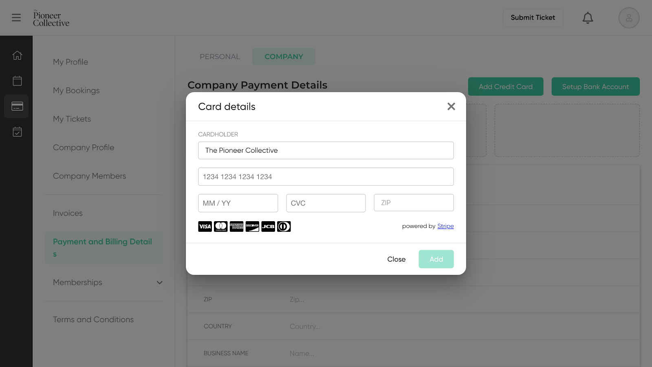Focus the card number input field
652x367 pixels.
(326, 177)
